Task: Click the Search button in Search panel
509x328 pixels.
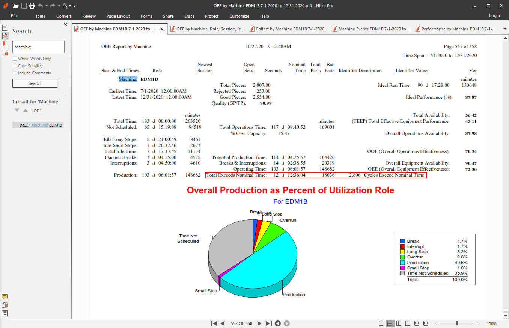Action: tap(35, 83)
